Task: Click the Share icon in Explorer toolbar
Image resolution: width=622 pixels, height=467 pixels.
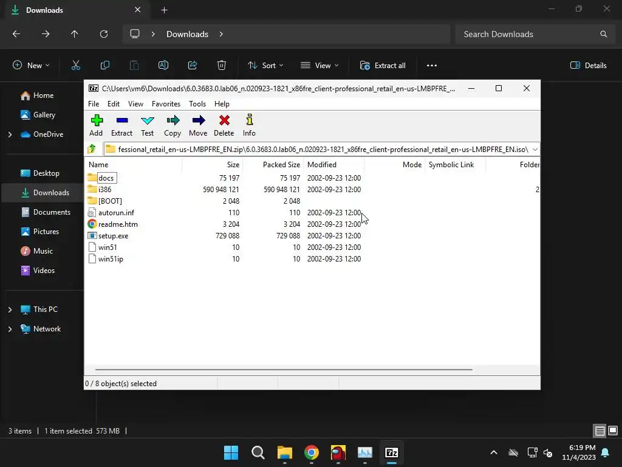Action: (x=193, y=66)
